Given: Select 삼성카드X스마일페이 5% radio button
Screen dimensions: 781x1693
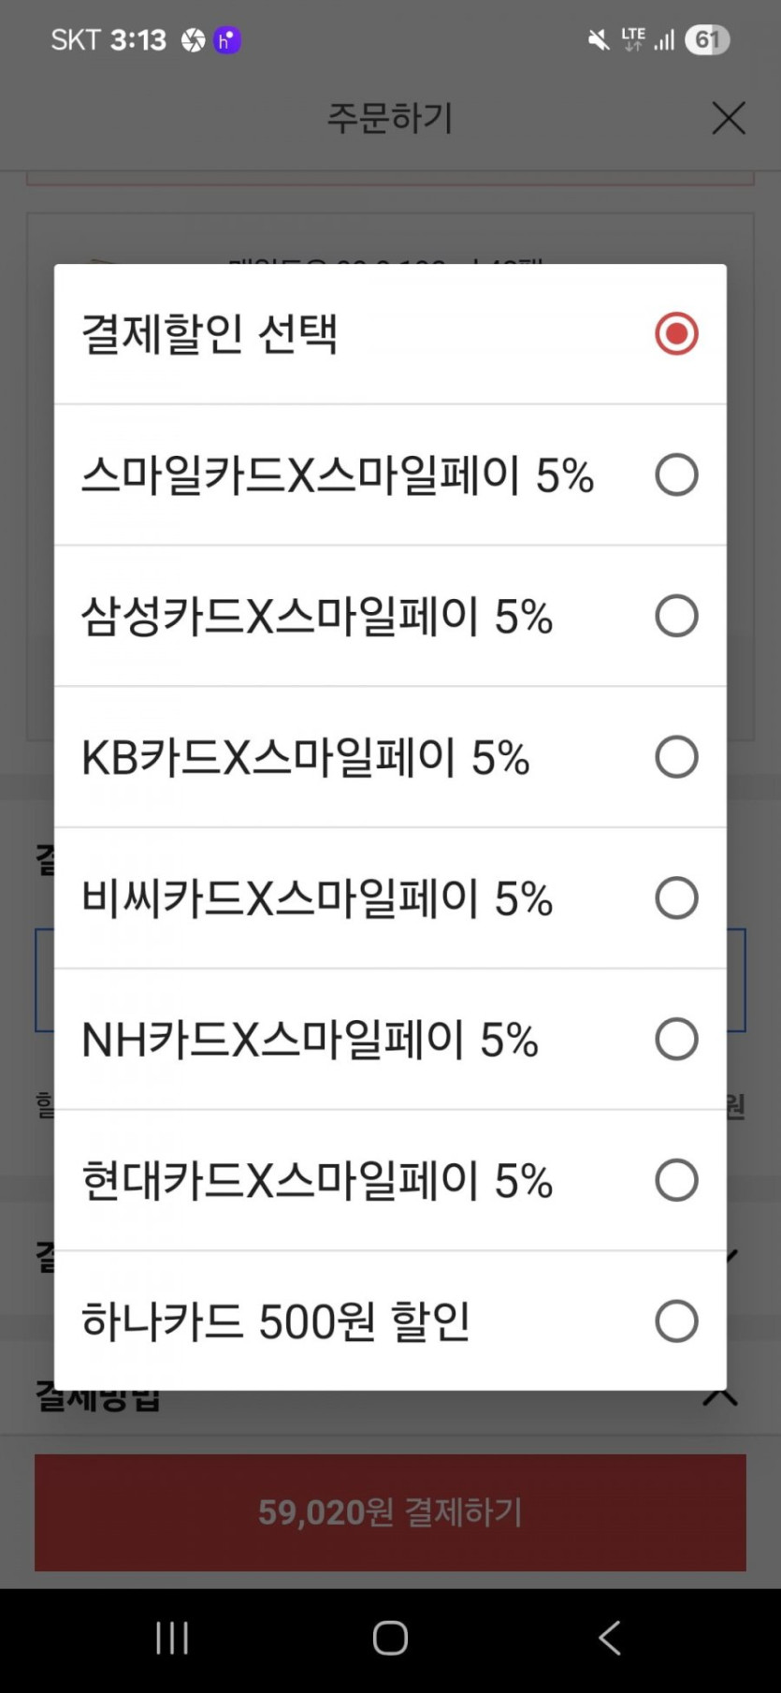Looking at the screenshot, I should pos(676,617).
